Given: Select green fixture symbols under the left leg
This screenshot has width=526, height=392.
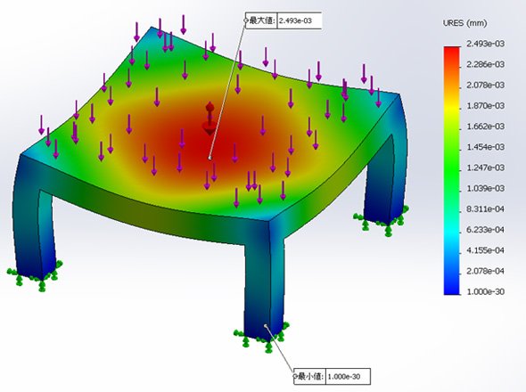Looking at the screenshot, I should point(35,275).
